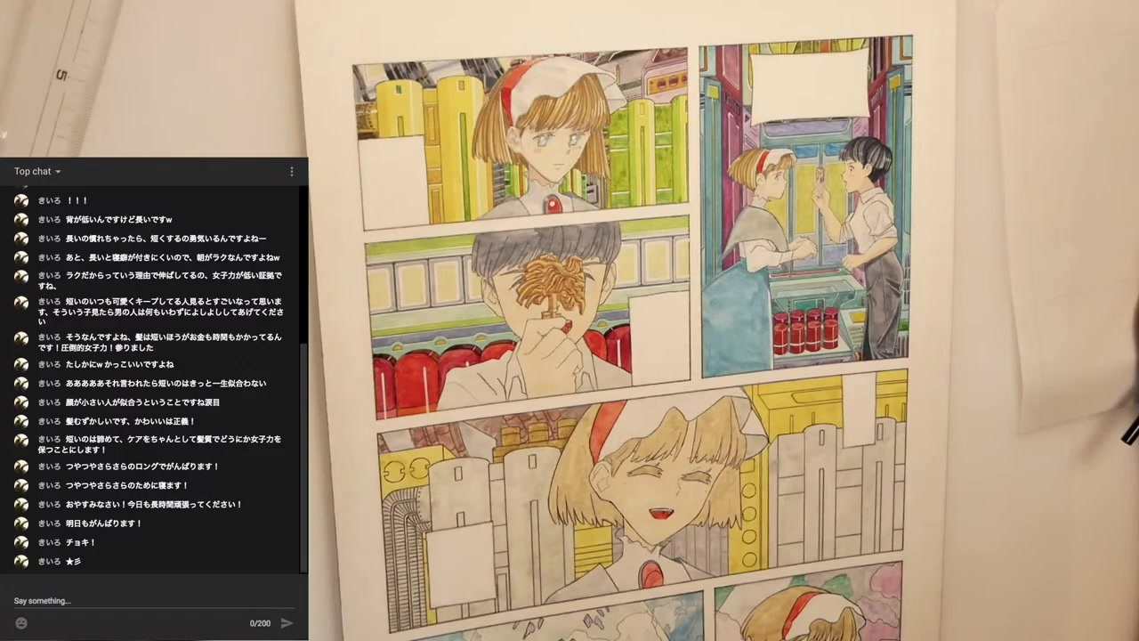Click the message text "髪むずかしいです、かわいいは正義！"
This screenshot has height=641, width=1139.
[131, 421]
